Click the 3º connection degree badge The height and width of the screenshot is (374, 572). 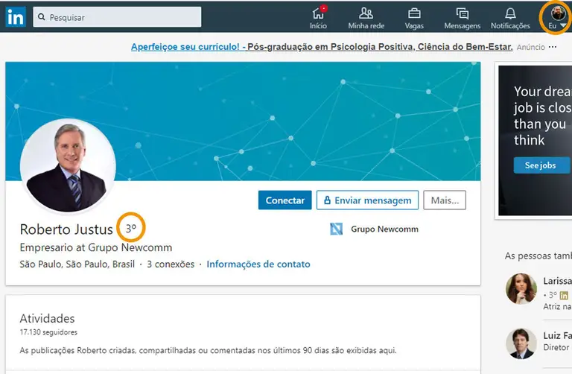[x=131, y=228]
